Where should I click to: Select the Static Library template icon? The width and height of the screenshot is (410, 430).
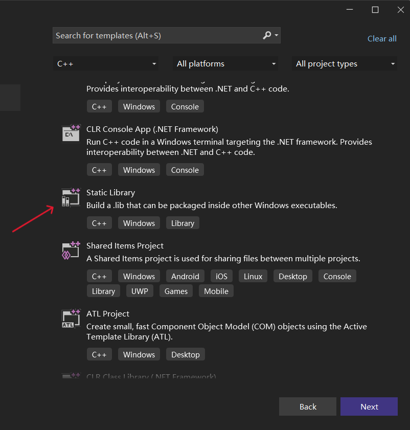click(x=71, y=197)
